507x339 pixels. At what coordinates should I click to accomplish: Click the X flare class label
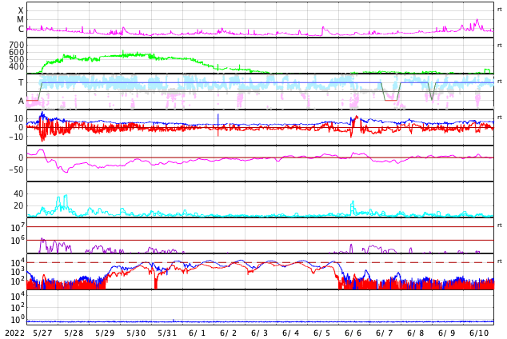(21, 11)
